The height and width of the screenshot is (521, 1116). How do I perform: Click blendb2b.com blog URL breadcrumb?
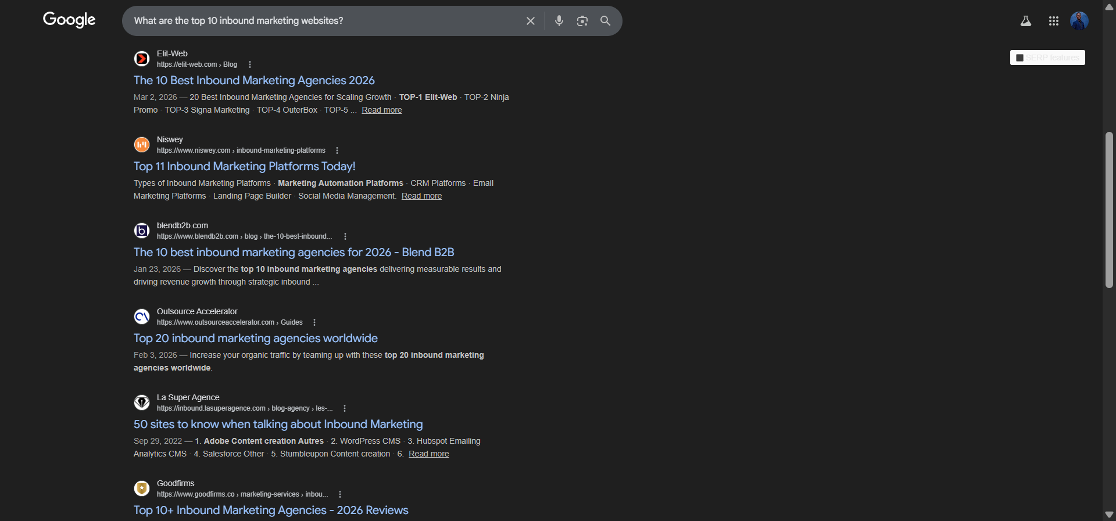point(244,236)
